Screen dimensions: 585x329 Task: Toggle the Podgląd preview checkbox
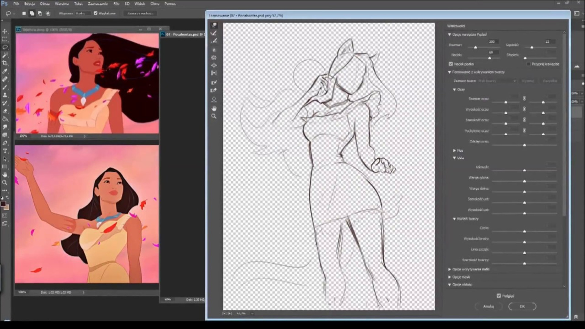point(499,296)
